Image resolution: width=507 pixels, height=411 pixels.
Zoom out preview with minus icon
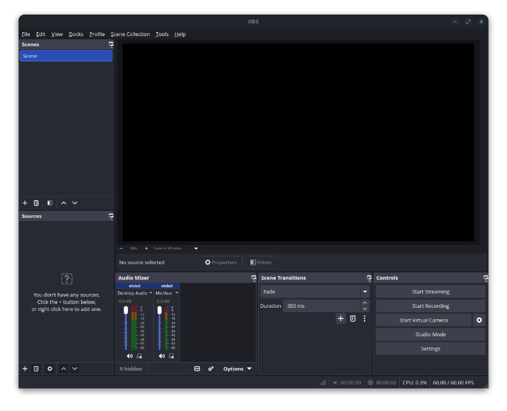click(x=121, y=248)
